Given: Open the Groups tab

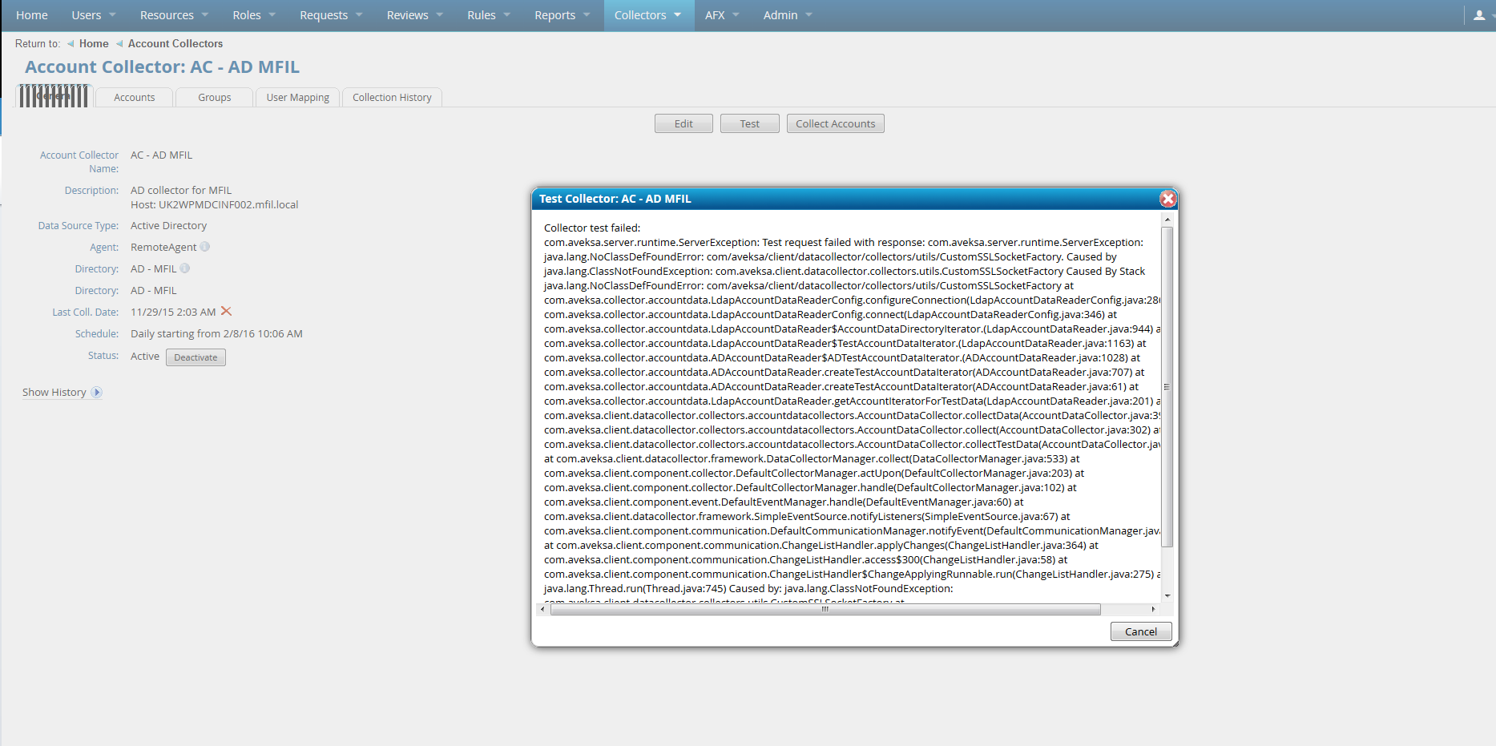Looking at the screenshot, I should pyautogui.click(x=214, y=98).
